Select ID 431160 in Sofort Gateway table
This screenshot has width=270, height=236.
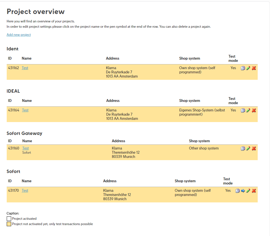[14, 148]
